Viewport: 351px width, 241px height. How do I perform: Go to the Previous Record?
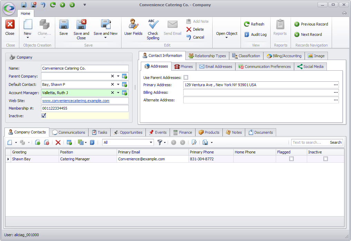click(x=311, y=24)
